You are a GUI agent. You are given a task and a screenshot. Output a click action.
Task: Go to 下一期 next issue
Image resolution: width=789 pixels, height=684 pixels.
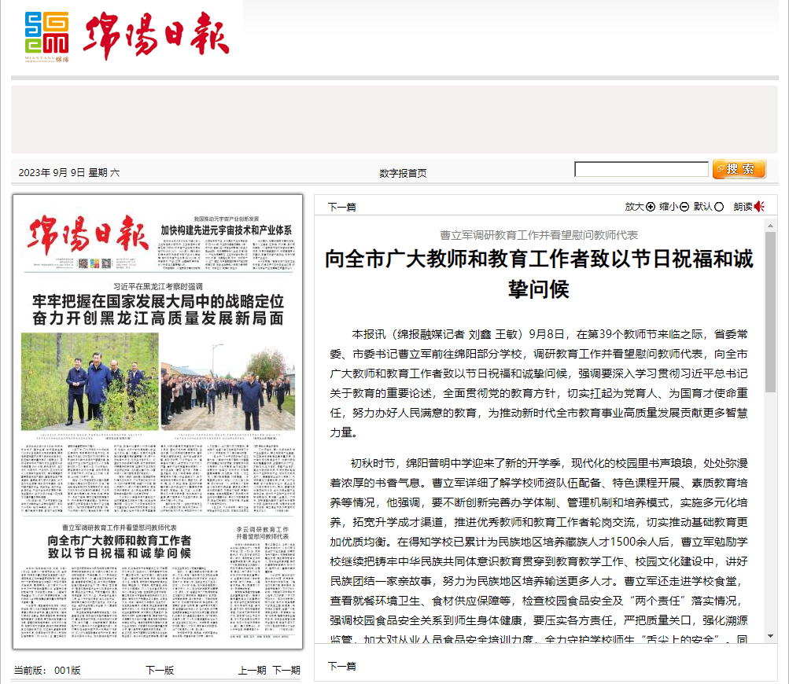[x=286, y=671]
